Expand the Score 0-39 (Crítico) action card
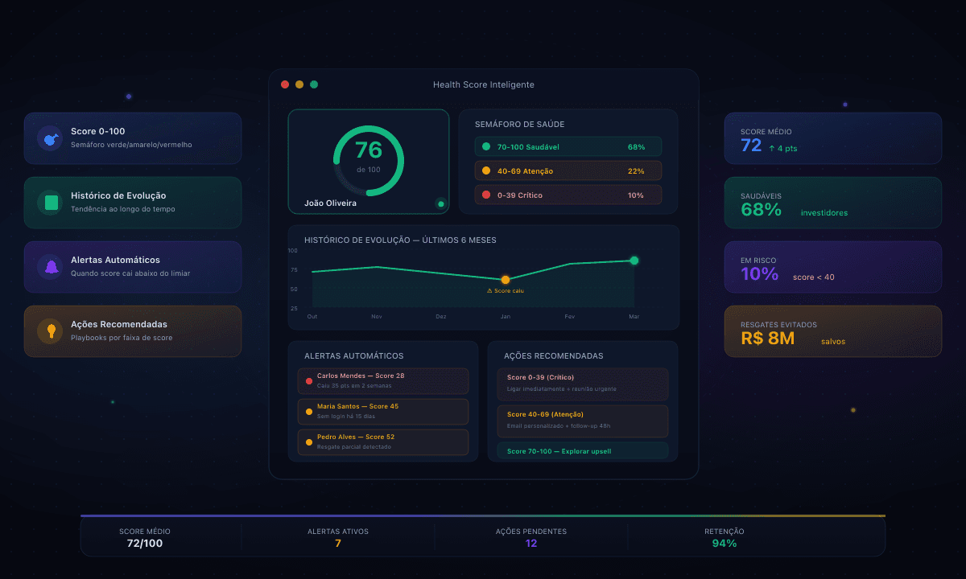This screenshot has height=579, width=966. coord(584,384)
